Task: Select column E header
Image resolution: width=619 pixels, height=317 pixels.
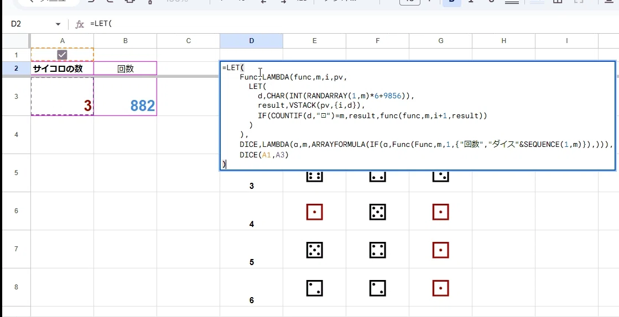Action: tap(314, 41)
